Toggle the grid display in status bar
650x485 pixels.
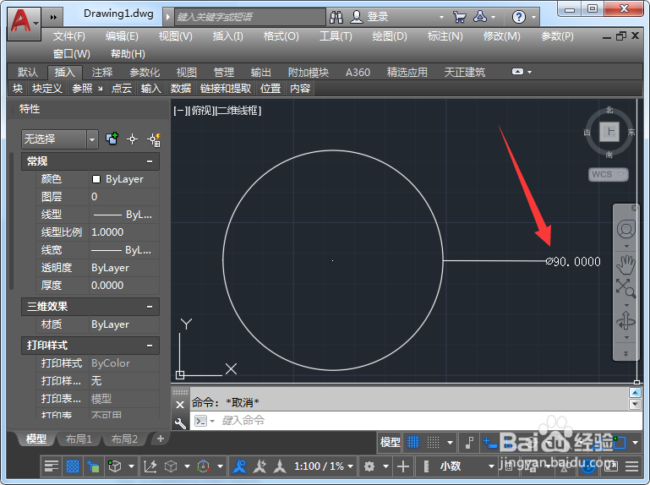413,443
